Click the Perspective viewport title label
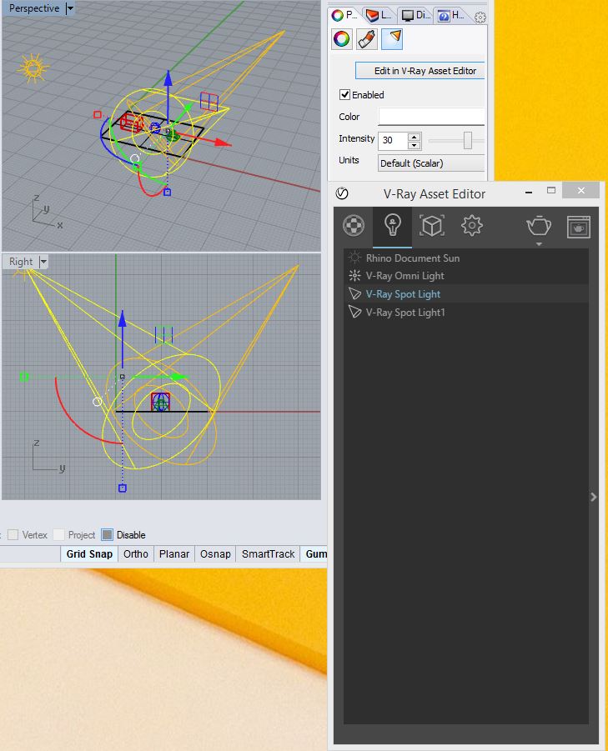 tap(34, 8)
